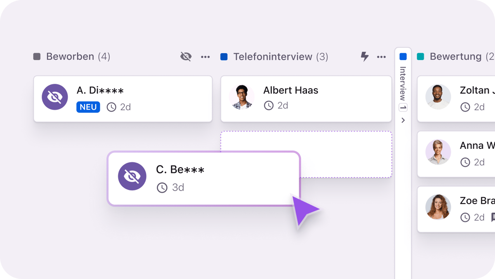The image size is (495, 279).
Task: Click comment icon on Zoe's card
Action: click(493, 217)
